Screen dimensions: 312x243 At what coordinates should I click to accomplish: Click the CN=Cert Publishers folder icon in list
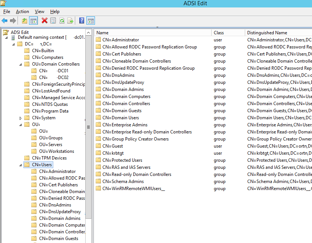[x=98, y=54]
